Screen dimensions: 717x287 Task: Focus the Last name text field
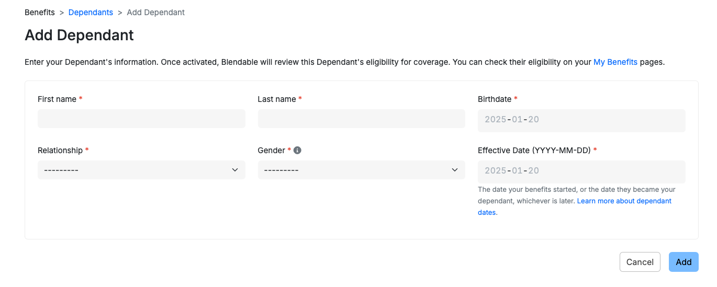(361, 119)
